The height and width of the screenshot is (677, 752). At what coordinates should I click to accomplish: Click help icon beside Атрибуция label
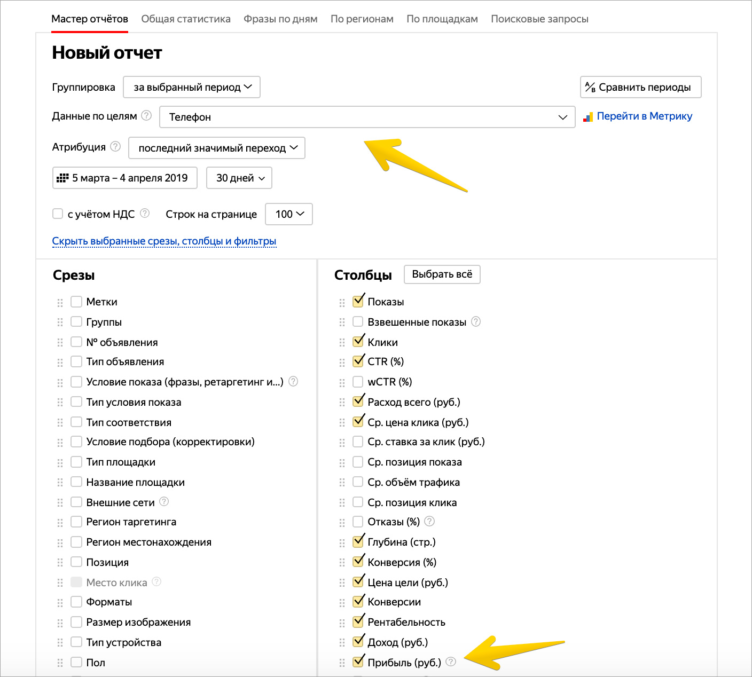point(115,146)
